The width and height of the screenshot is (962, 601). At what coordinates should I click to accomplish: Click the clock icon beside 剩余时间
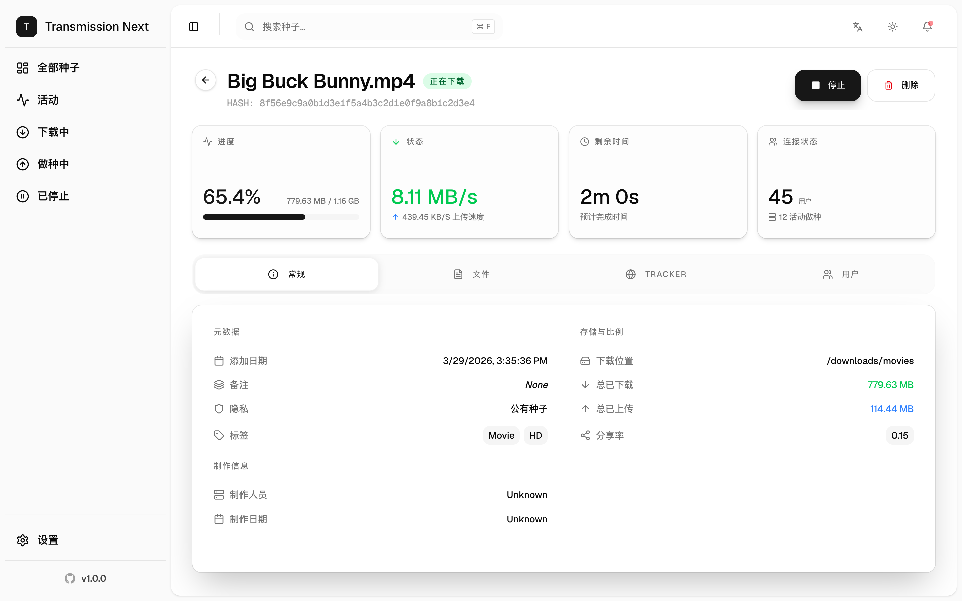584,142
